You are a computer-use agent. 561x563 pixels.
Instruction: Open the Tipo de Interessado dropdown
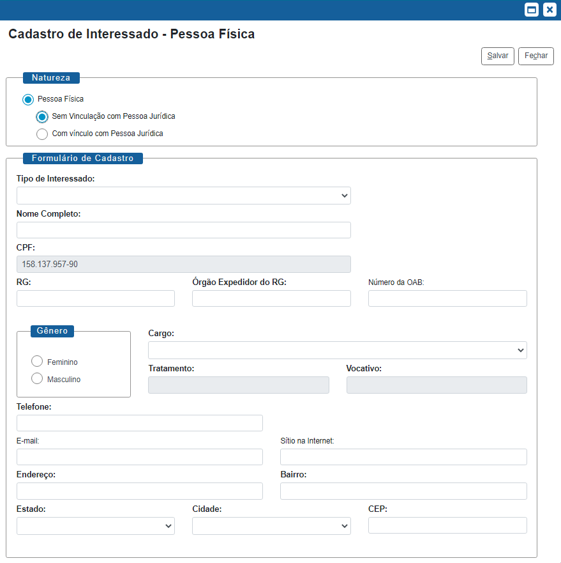(x=184, y=196)
